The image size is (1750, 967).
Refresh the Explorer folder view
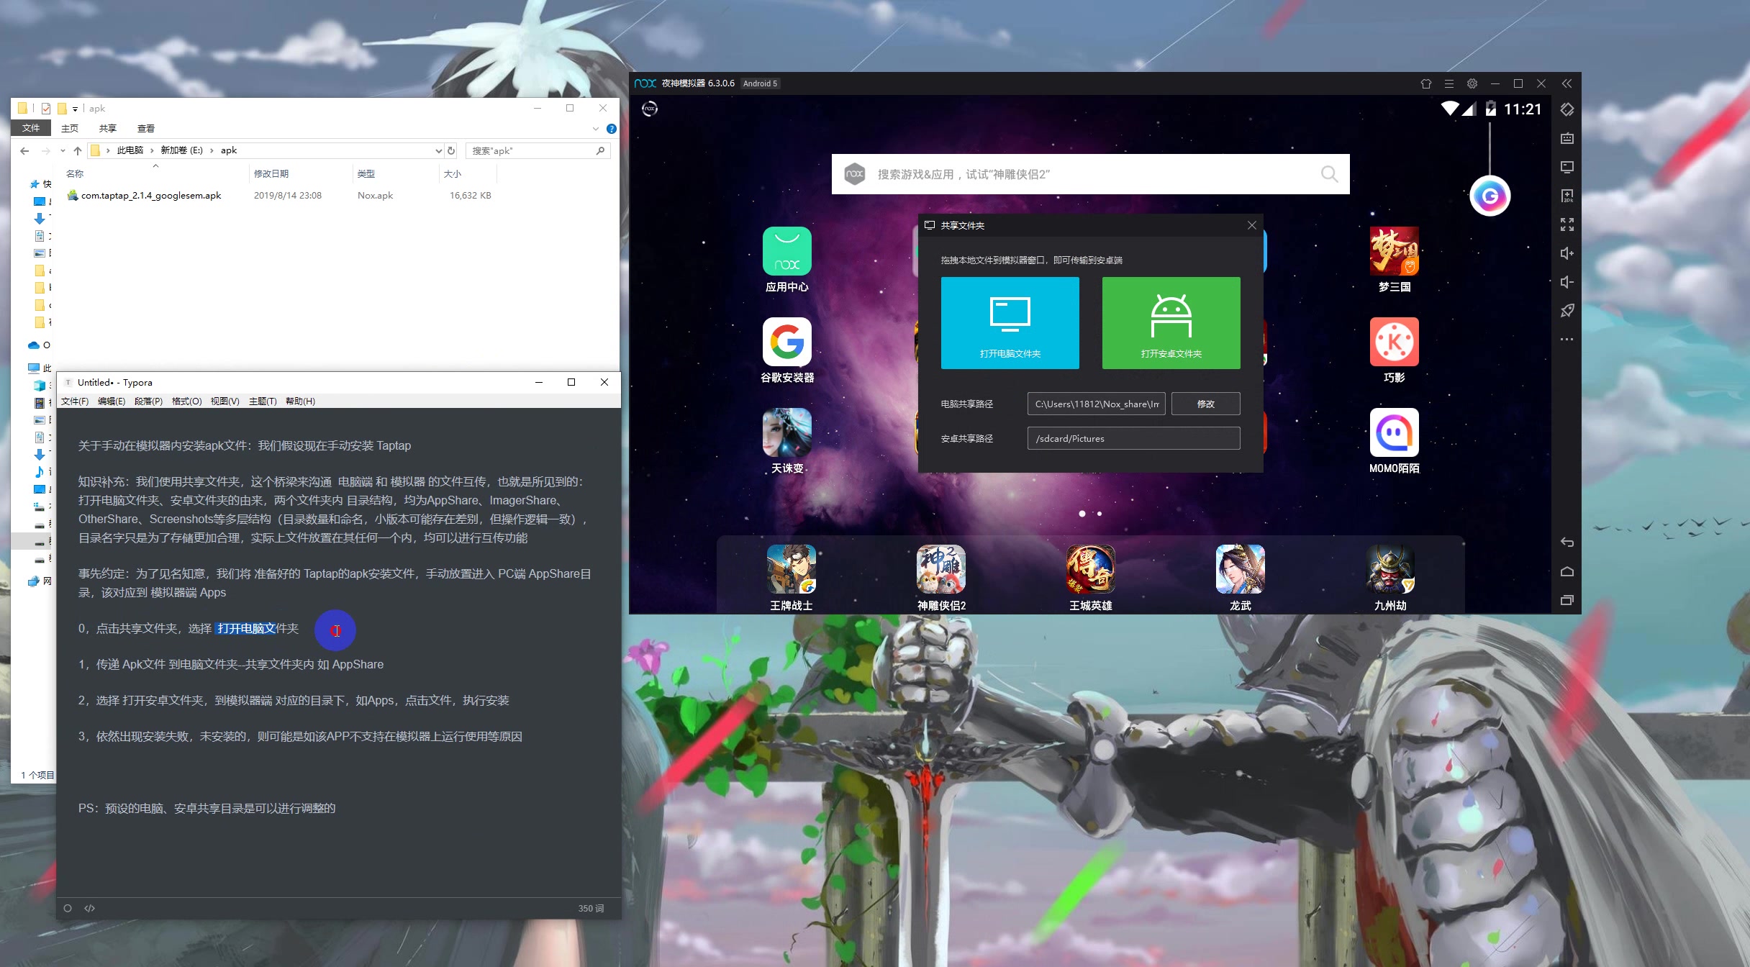click(x=451, y=150)
